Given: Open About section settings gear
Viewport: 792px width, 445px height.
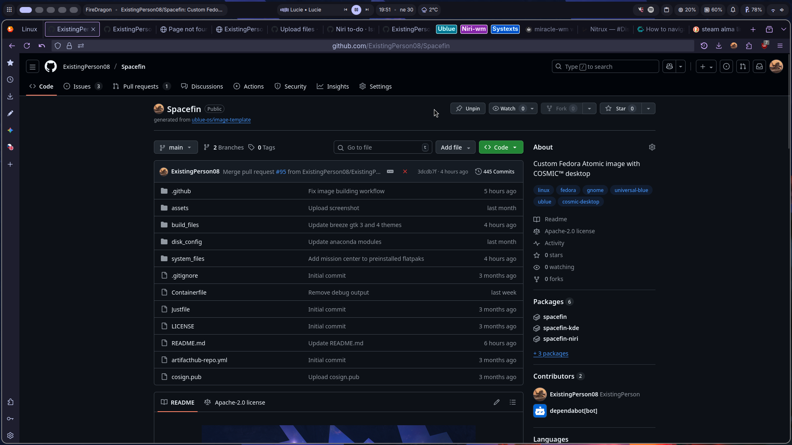Looking at the screenshot, I should [x=652, y=147].
